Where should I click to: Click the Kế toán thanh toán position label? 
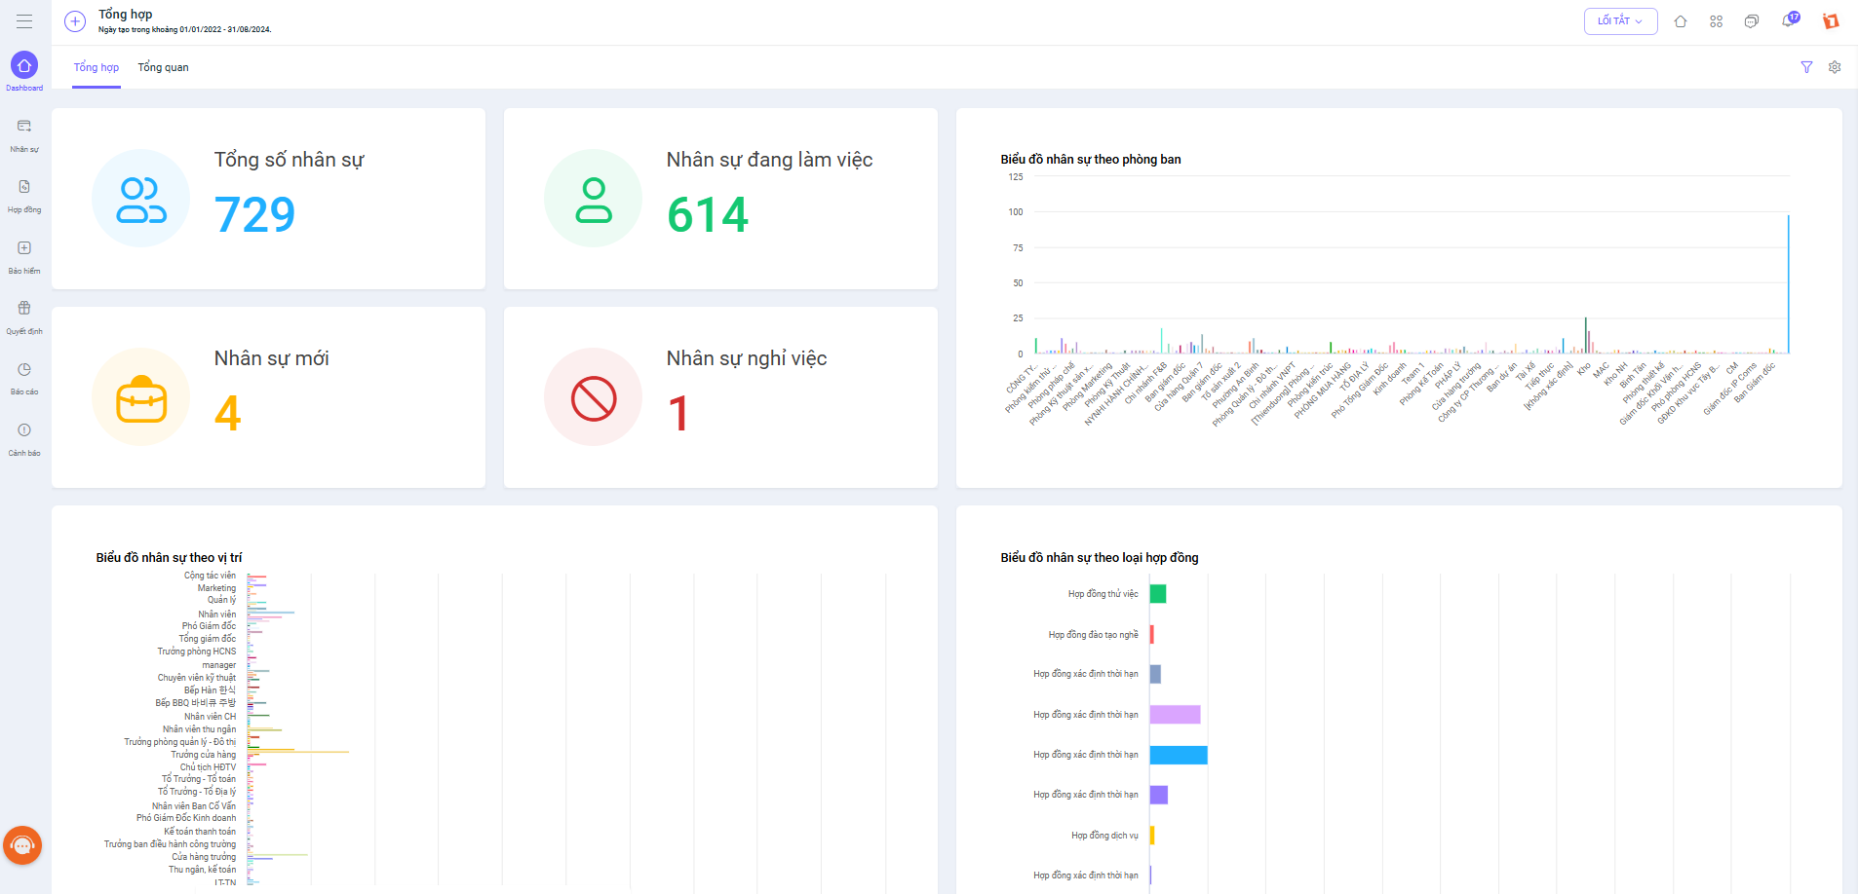pyautogui.click(x=200, y=832)
